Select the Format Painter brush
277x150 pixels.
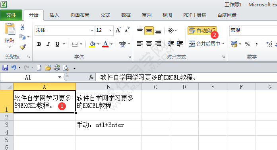click(23, 47)
